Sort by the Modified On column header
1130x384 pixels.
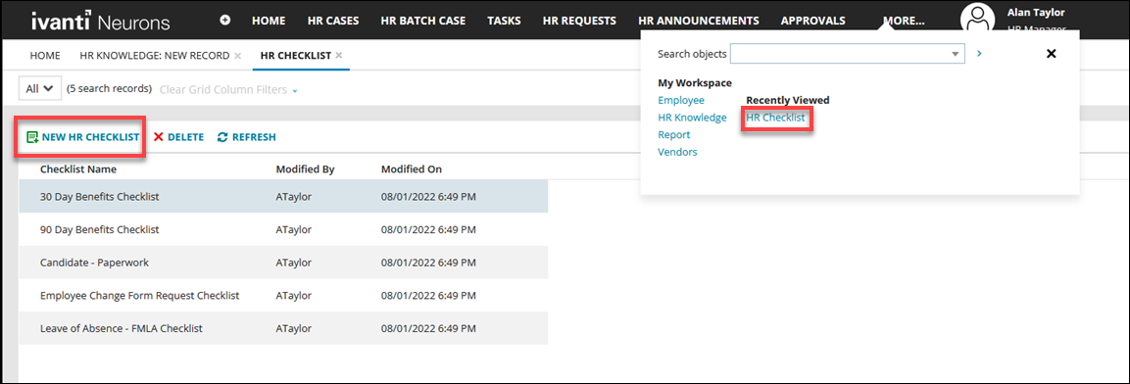tap(412, 169)
